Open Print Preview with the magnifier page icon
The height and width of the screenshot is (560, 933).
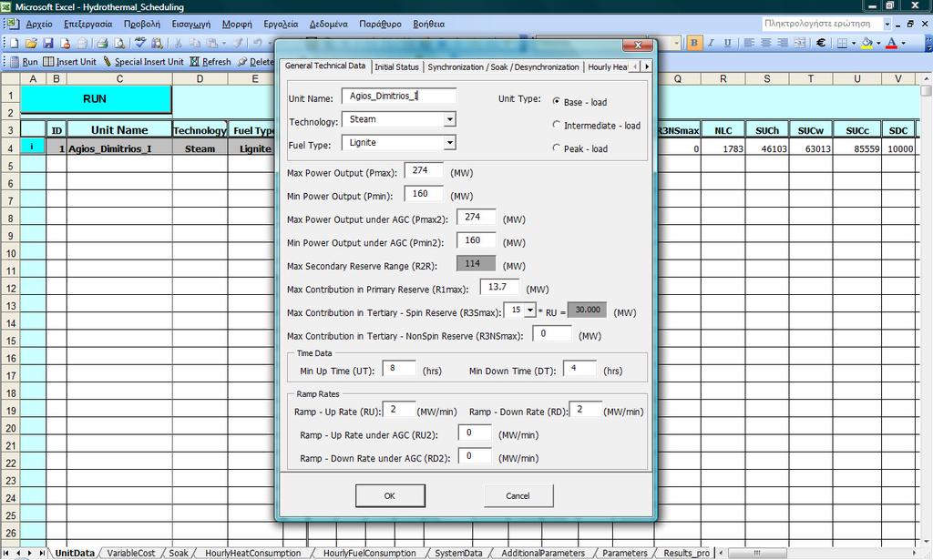pos(119,43)
